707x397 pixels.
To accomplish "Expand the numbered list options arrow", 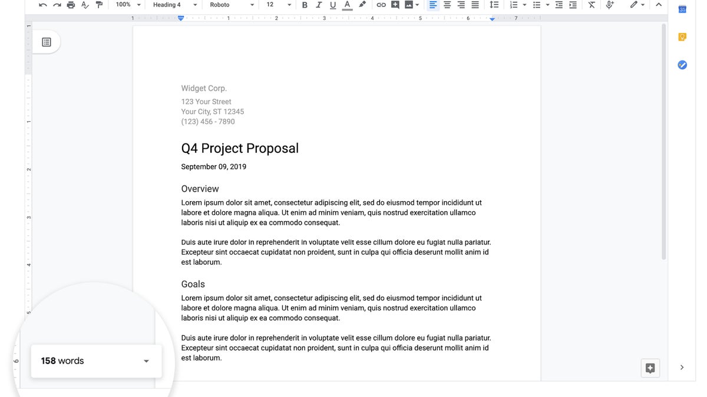I will pos(524,5).
